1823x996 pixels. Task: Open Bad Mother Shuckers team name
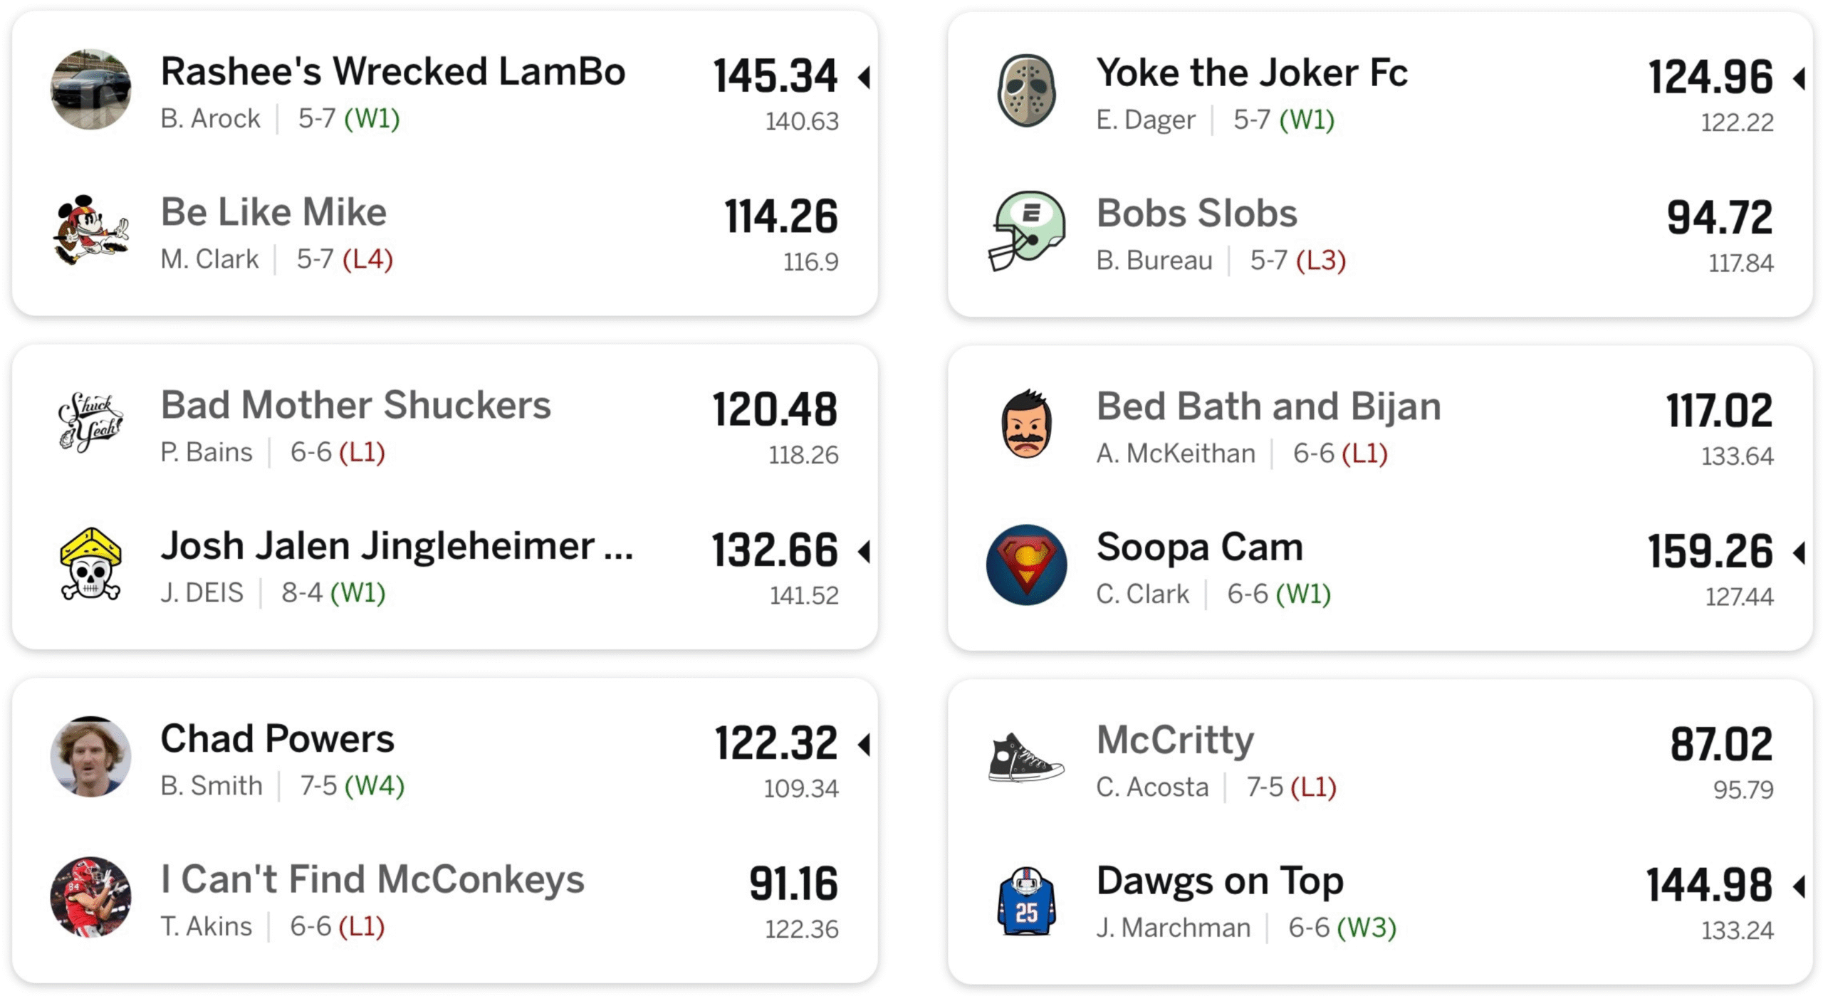pyautogui.click(x=355, y=406)
